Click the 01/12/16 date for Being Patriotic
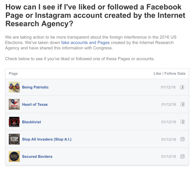This screenshot has height=169, width=194. [x=169, y=87]
